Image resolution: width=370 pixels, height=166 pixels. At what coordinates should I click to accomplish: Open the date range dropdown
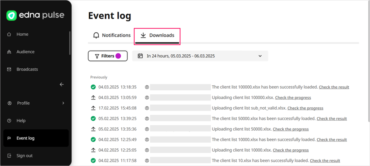260,56
